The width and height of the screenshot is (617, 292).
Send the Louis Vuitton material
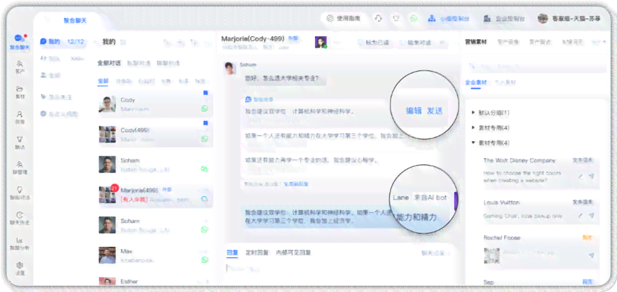(591, 216)
